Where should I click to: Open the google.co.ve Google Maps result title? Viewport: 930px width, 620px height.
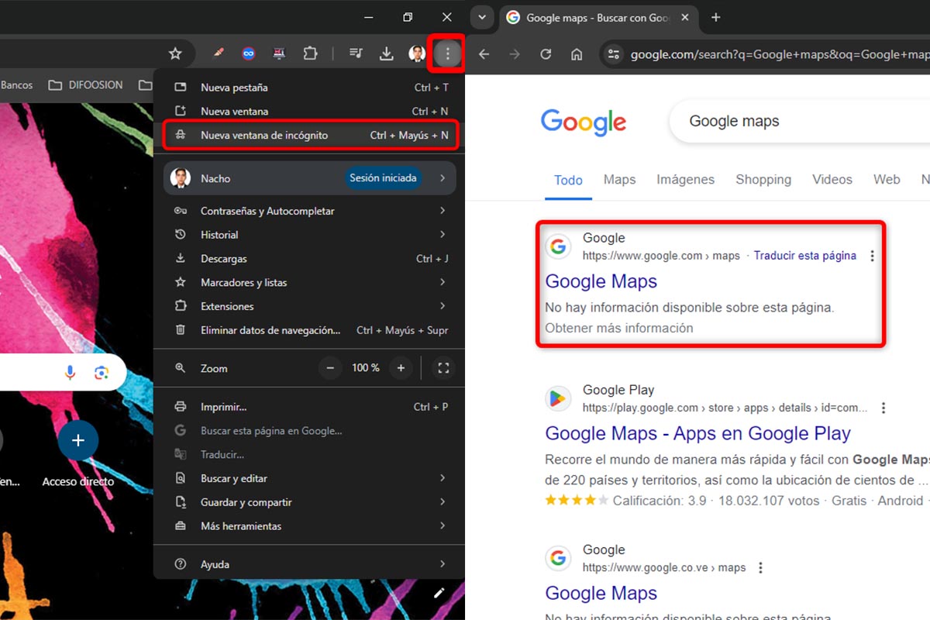pos(601,593)
